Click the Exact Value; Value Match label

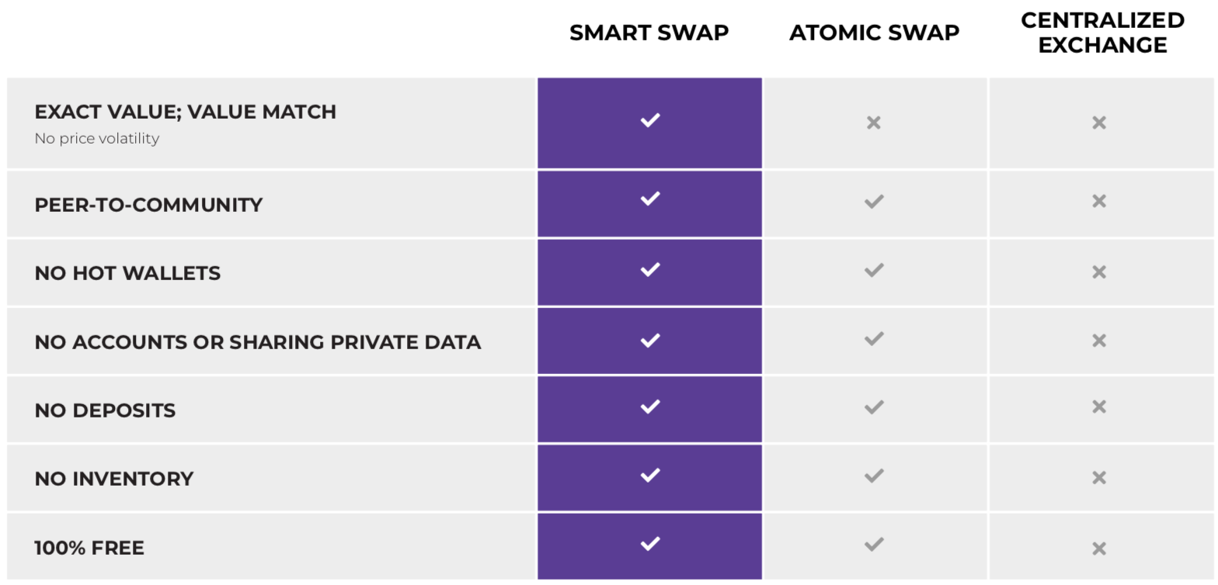[186, 112]
